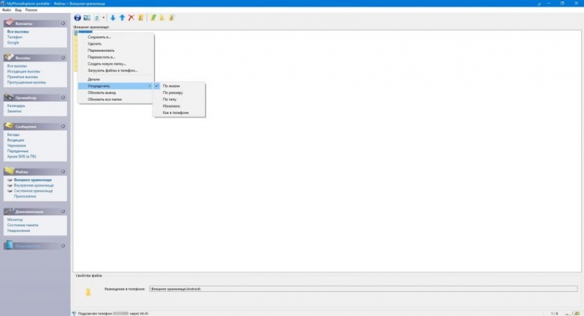
Task: Open Состояние памяти in sidebar
Action: click(23, 226)
